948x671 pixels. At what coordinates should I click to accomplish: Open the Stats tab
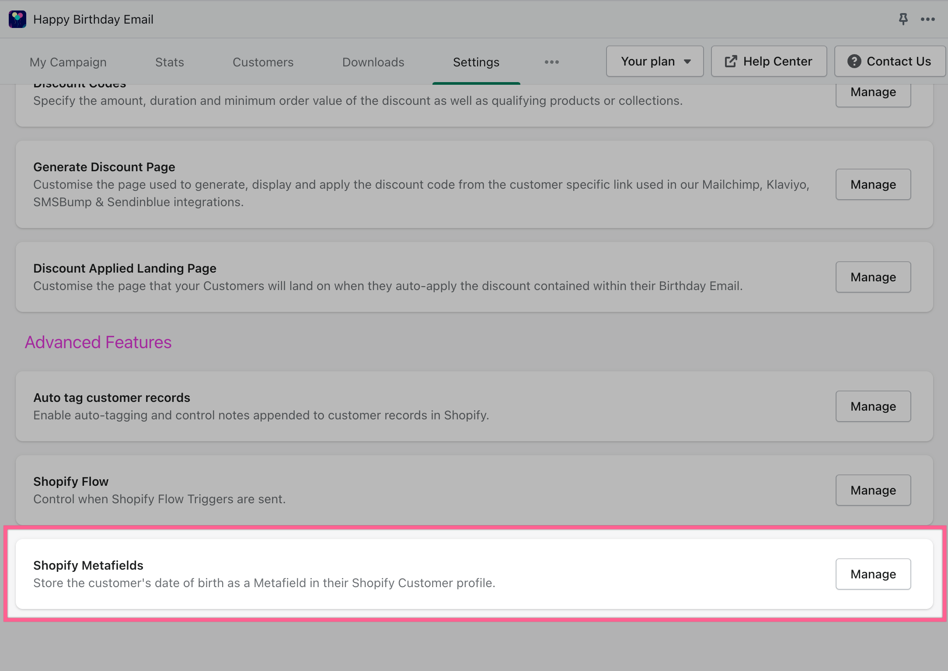(x=169, y=62)
